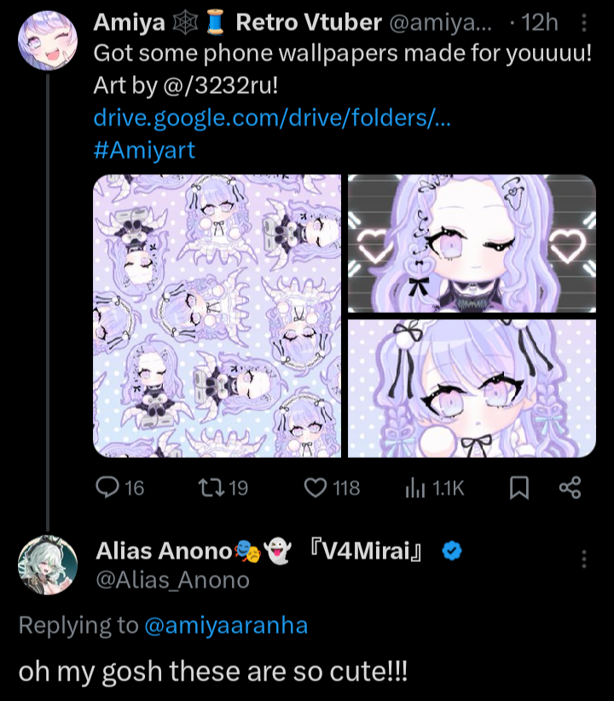Like the tweet with heart icon
Screen dimensions: 614x701
coord(316,488)
